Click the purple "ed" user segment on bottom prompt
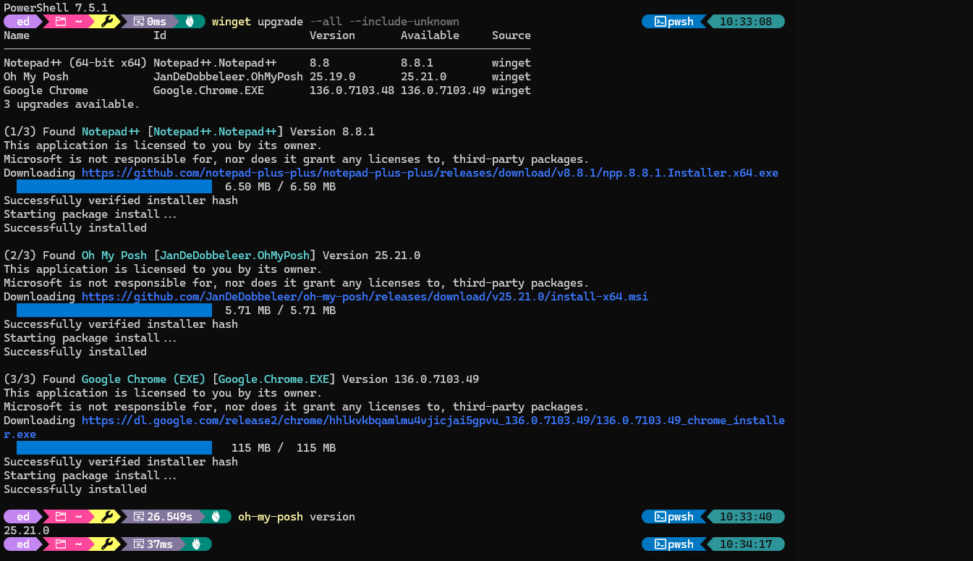The width and height of the screenshot is (973, 561). 23,544
